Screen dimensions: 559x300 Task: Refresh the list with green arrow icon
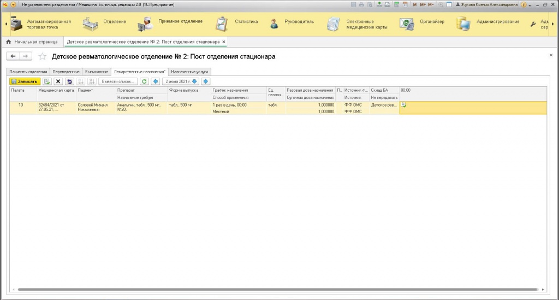pyautogui.click(x=144, y=81)
